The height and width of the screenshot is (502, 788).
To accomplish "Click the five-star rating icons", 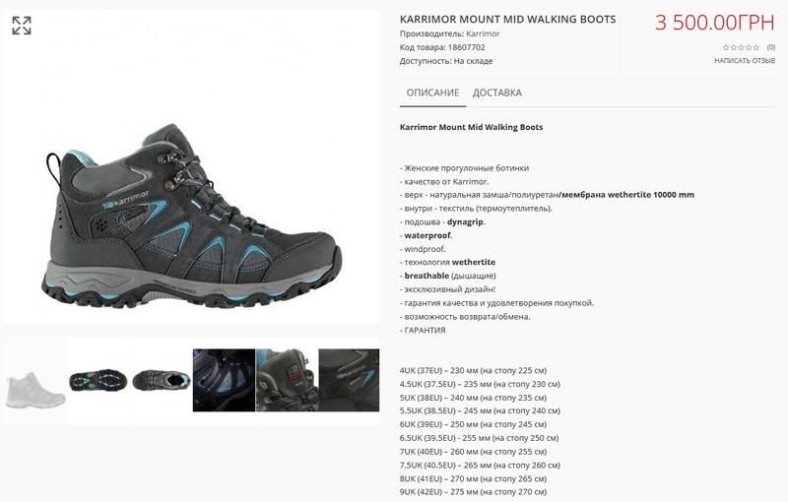I will click(742, 47).
